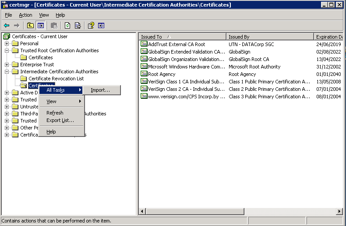Click the Root Agency certificate icon

coord(144,74)
